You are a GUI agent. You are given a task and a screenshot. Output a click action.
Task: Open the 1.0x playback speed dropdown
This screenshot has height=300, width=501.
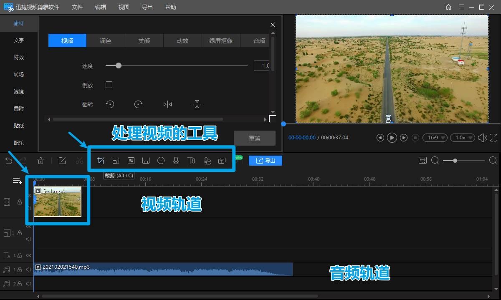point(463,138)
